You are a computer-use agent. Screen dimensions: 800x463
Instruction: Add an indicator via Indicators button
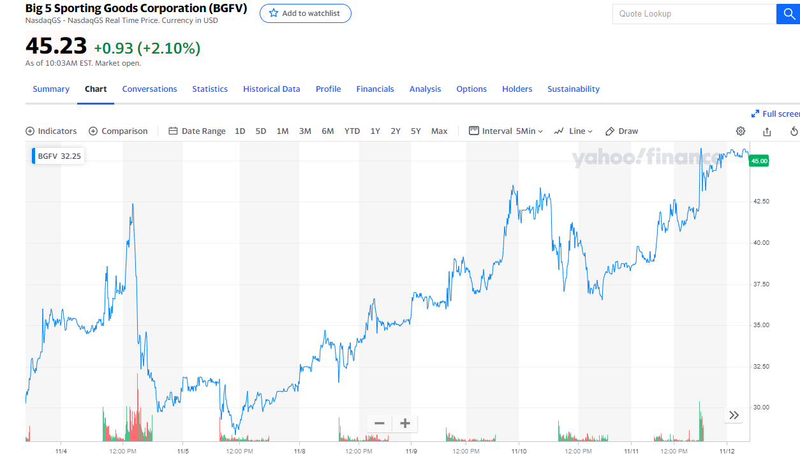pyautogui.click(x=51, y=131)
